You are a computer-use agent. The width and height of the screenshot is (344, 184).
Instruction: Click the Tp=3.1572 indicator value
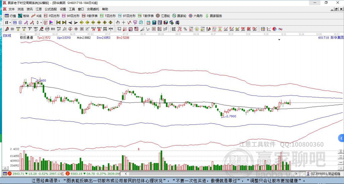point(44,37)
